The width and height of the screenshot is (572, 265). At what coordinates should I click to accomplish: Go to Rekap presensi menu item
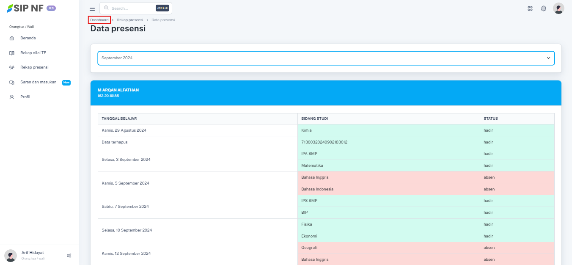[34, 67]
